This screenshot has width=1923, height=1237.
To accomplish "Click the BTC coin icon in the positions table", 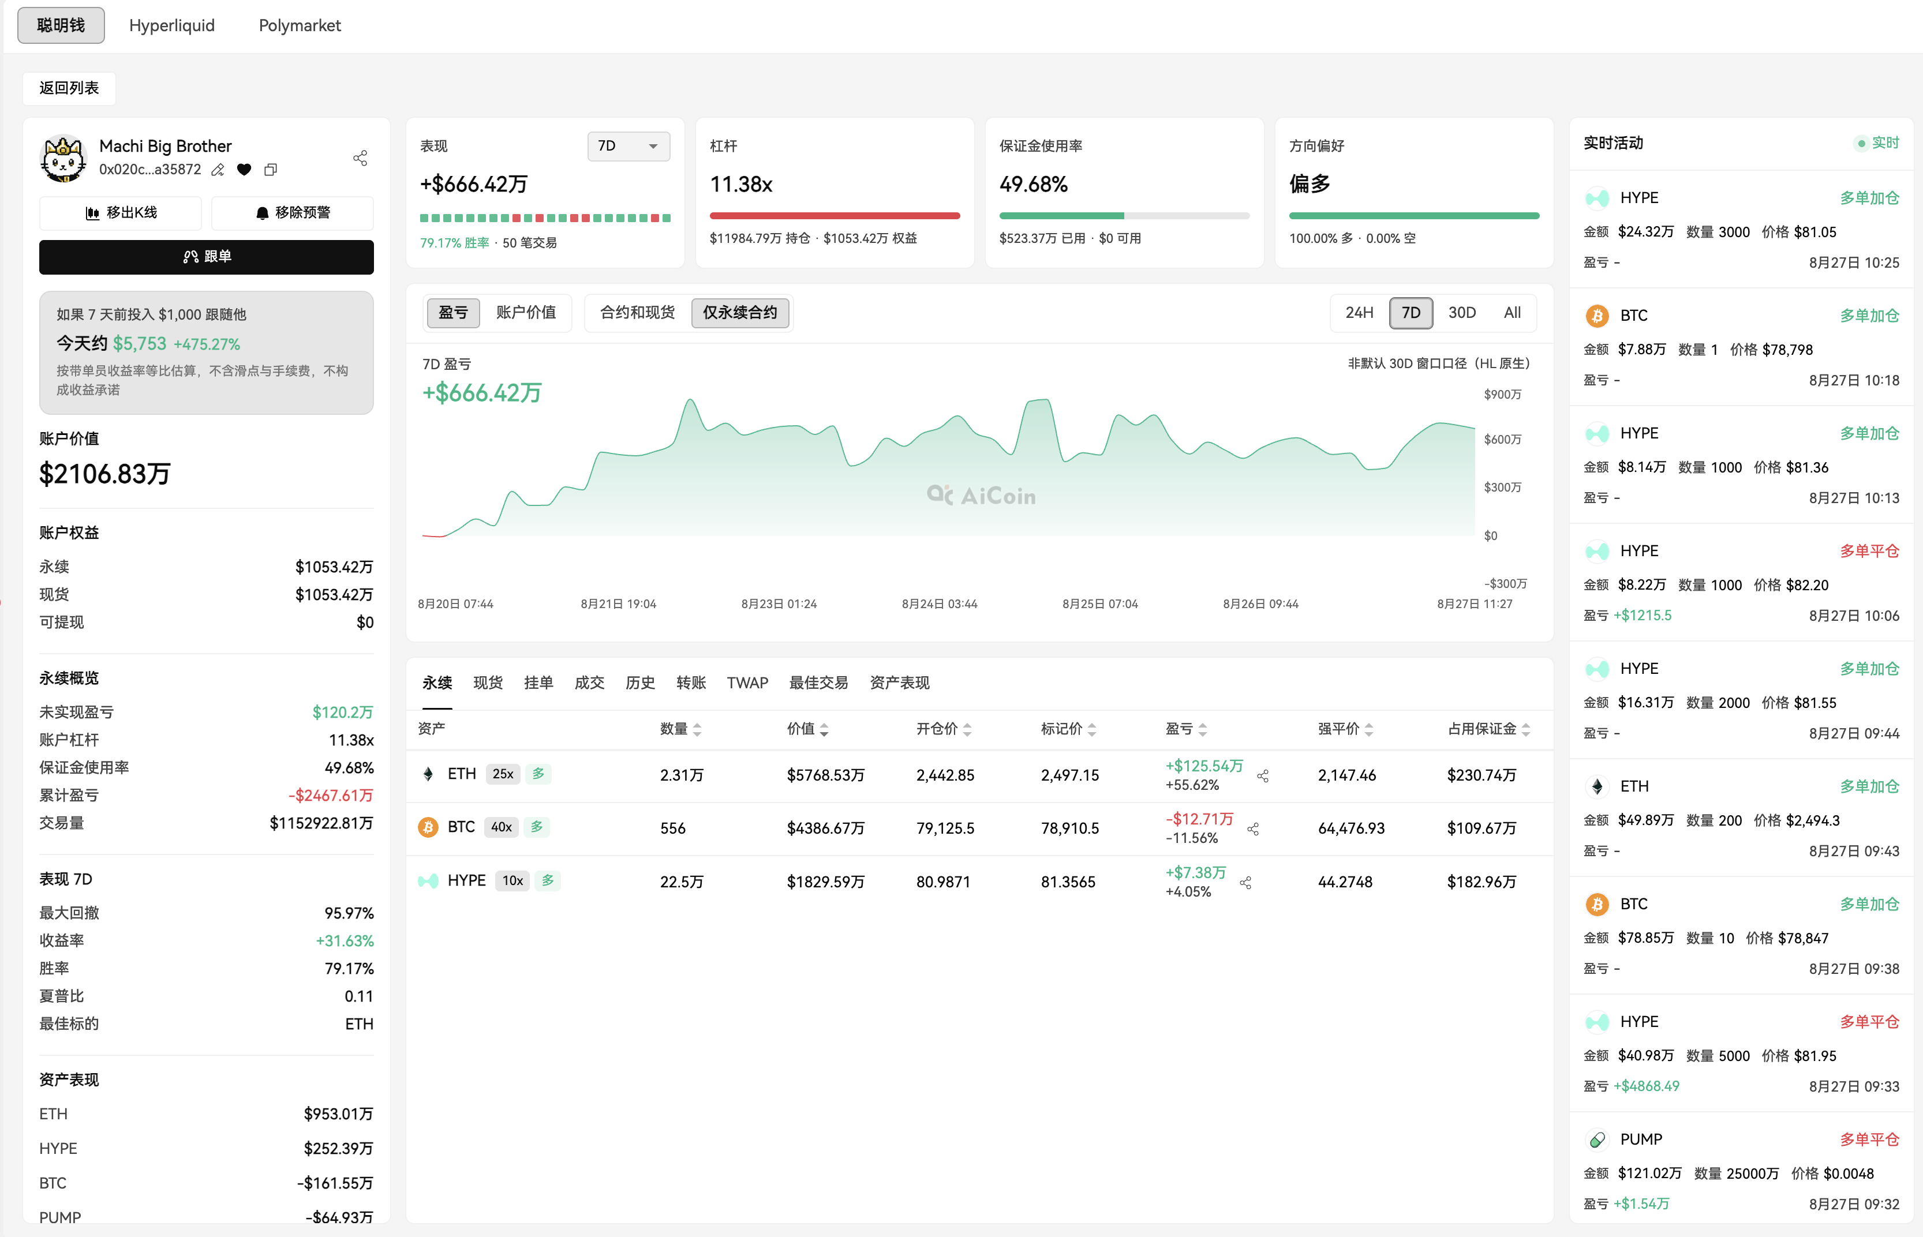I will coord(428,827).
